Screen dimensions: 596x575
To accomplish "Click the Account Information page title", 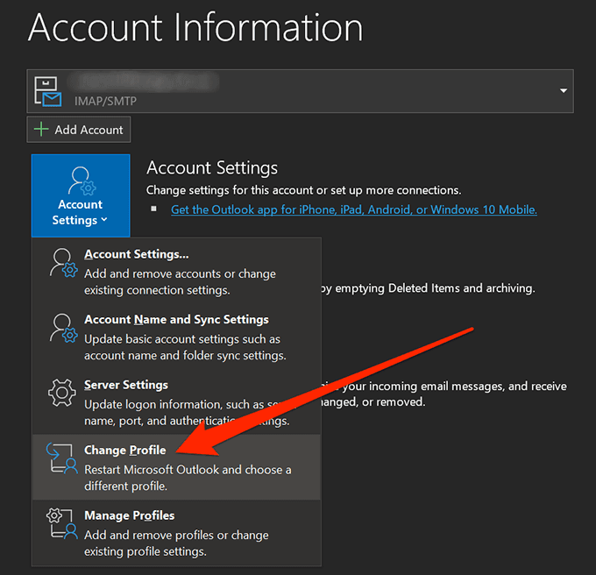I will tap(195, 28).
